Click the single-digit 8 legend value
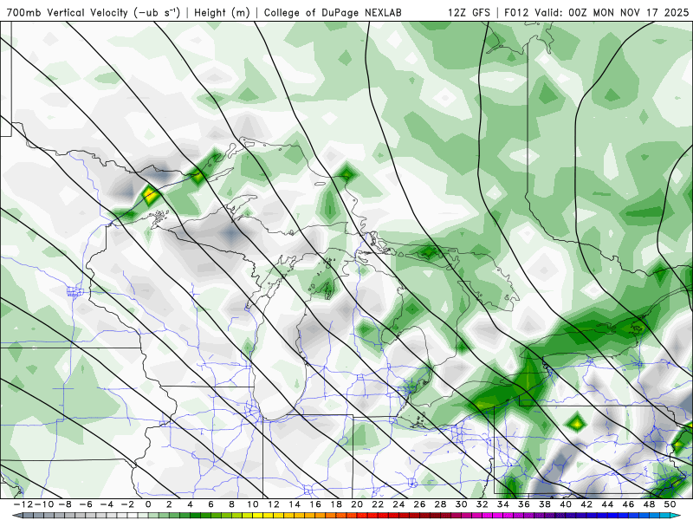This screenshot has width=693, height=520. pyautogui.click(x=231, y=504)
